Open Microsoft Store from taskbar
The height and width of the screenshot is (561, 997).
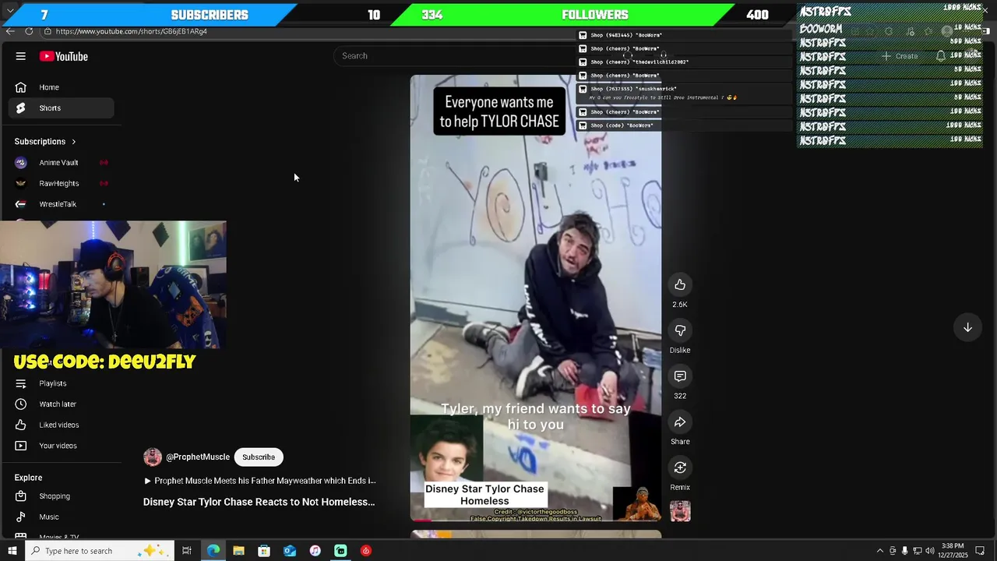pyautogui.click(x=264, y=551)
